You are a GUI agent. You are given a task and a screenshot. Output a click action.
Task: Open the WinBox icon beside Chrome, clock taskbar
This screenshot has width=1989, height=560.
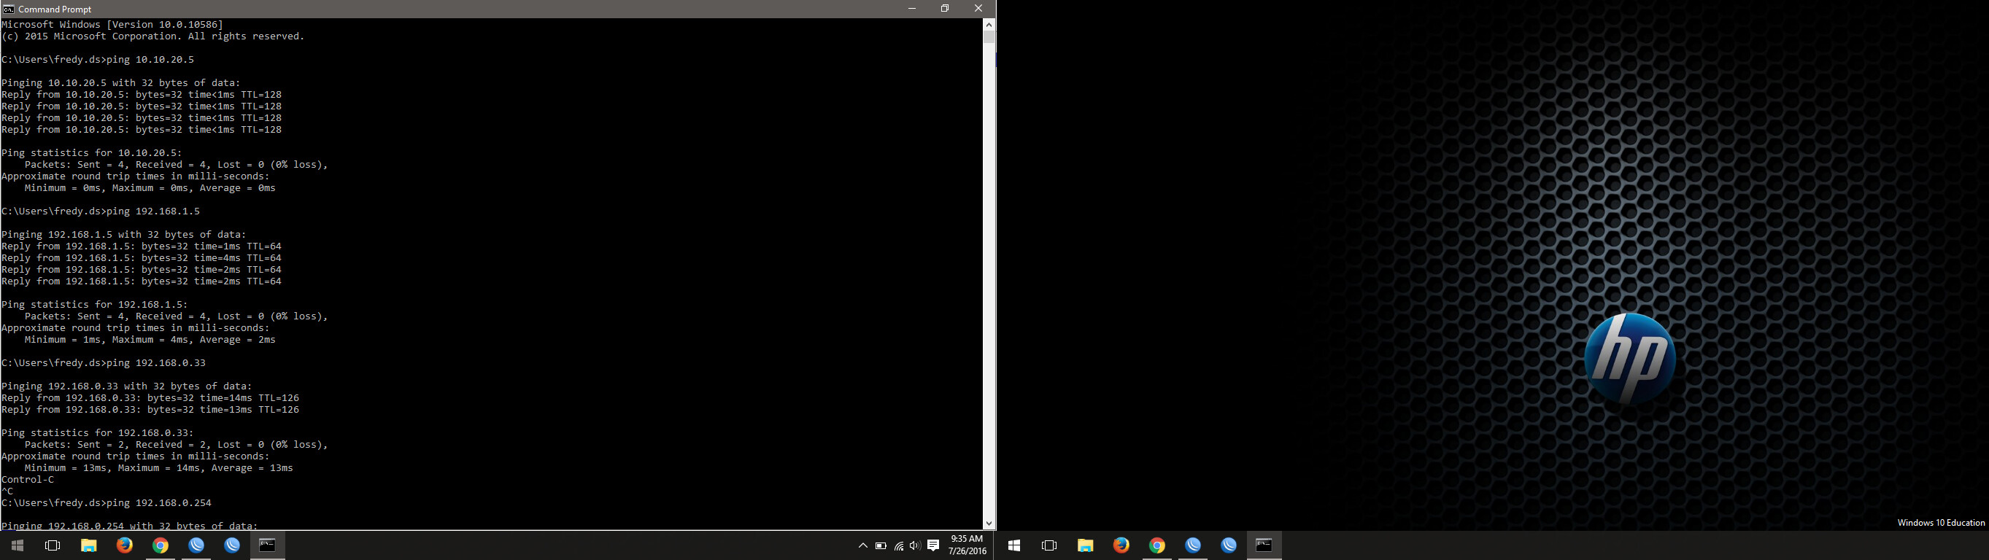(196, 545)
